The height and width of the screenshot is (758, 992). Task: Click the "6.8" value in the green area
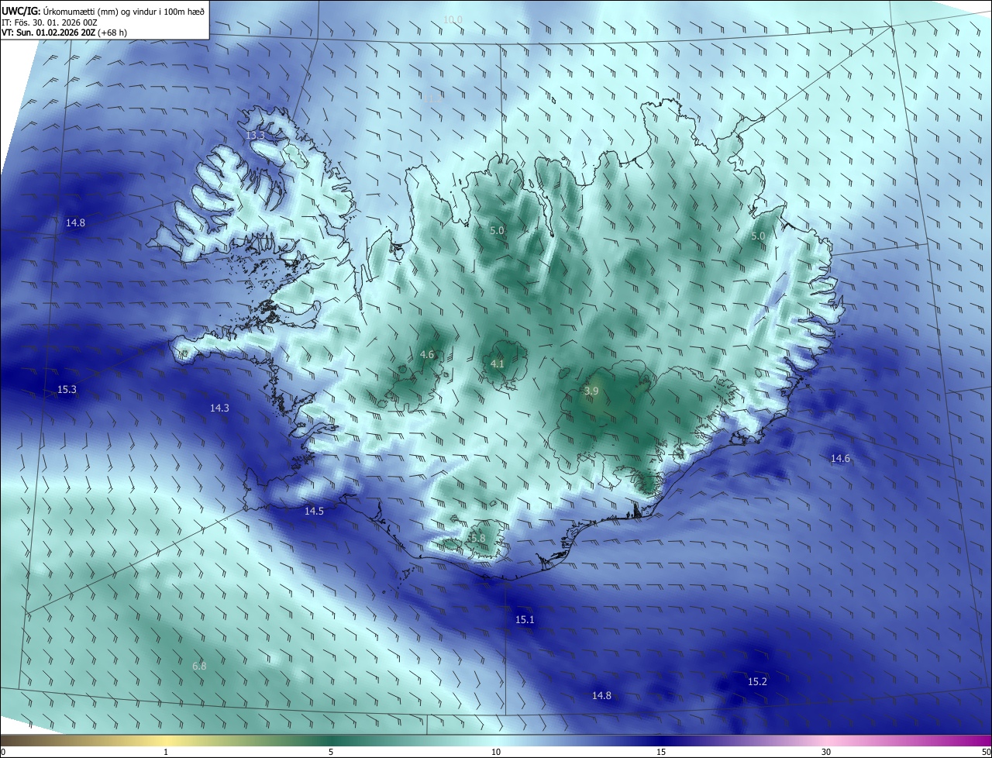click(x=199, y=666)
